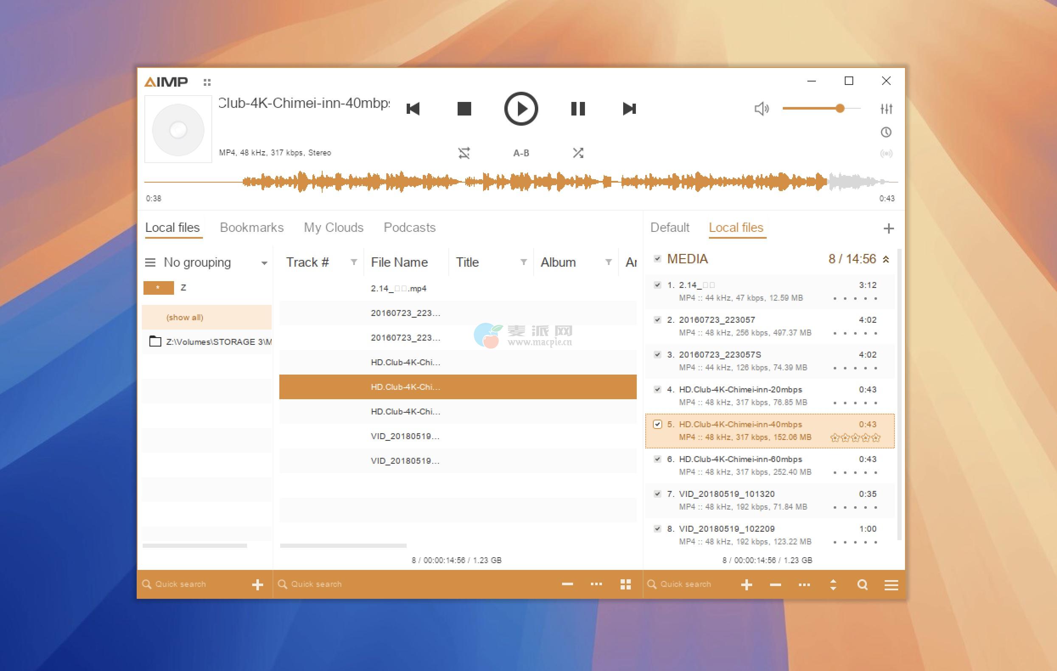Select the (show all) tree item

[207, 317]
